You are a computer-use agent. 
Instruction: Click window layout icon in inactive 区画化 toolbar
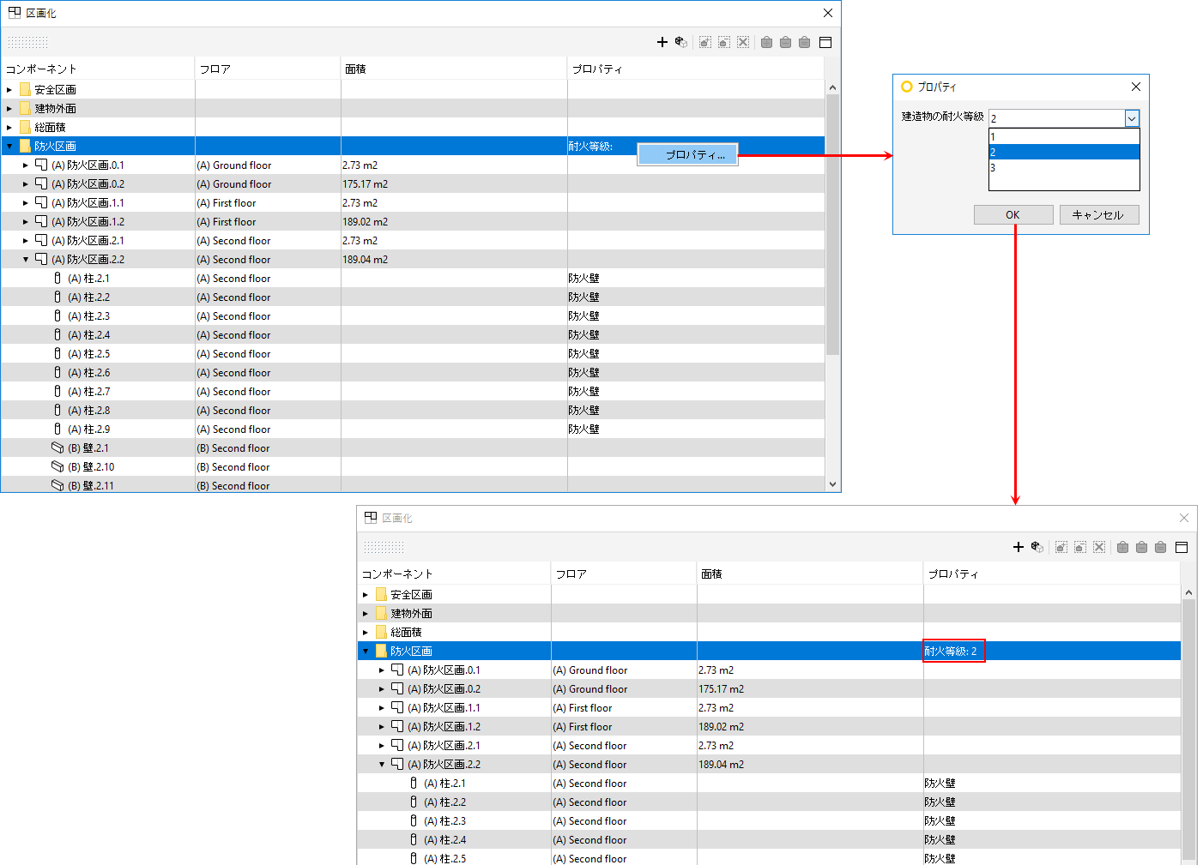[x=1182, y=547]
